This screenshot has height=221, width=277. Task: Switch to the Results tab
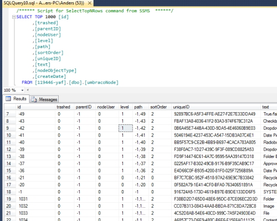(16, 99)
